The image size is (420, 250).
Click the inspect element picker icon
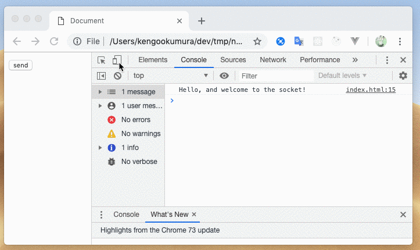[102, 60]
